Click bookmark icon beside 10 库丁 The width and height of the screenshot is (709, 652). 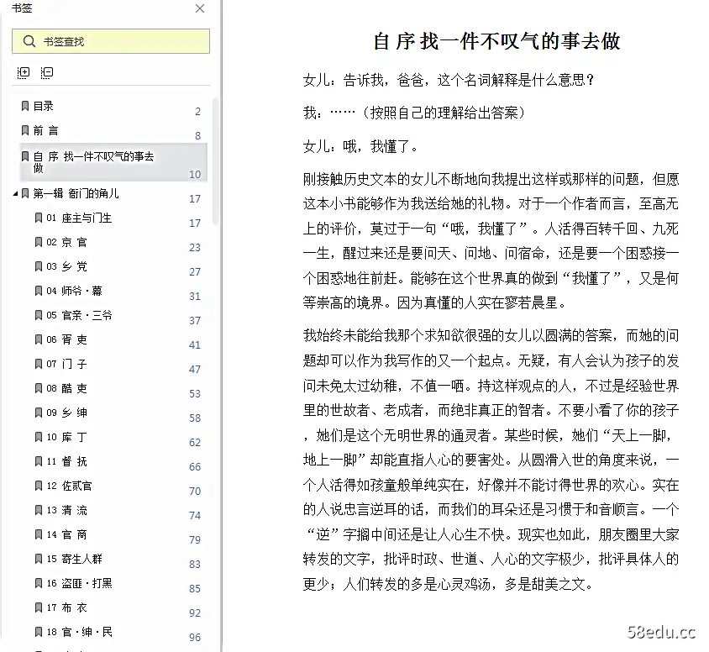(39, 437)
